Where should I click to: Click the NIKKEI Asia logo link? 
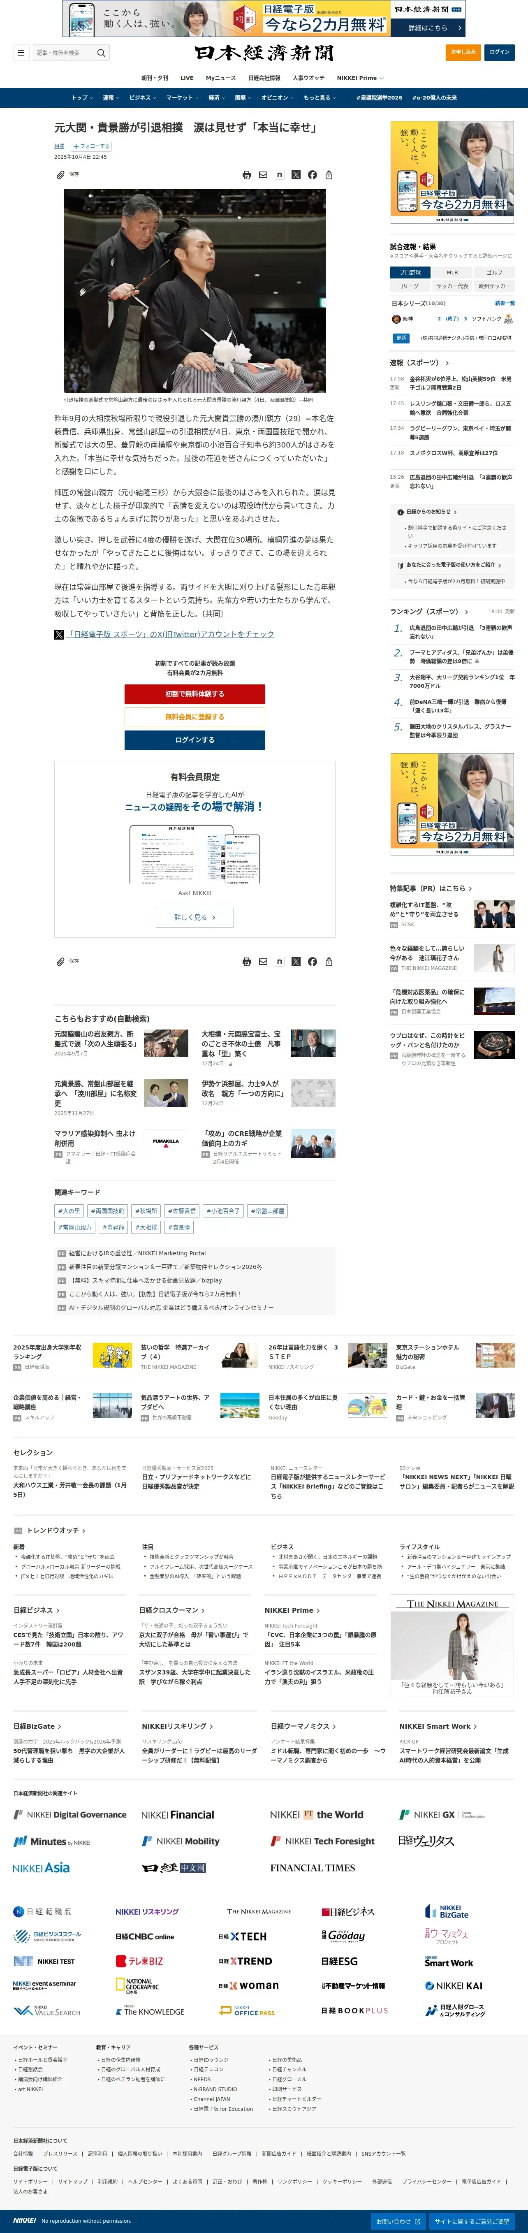coord(42,1867)
